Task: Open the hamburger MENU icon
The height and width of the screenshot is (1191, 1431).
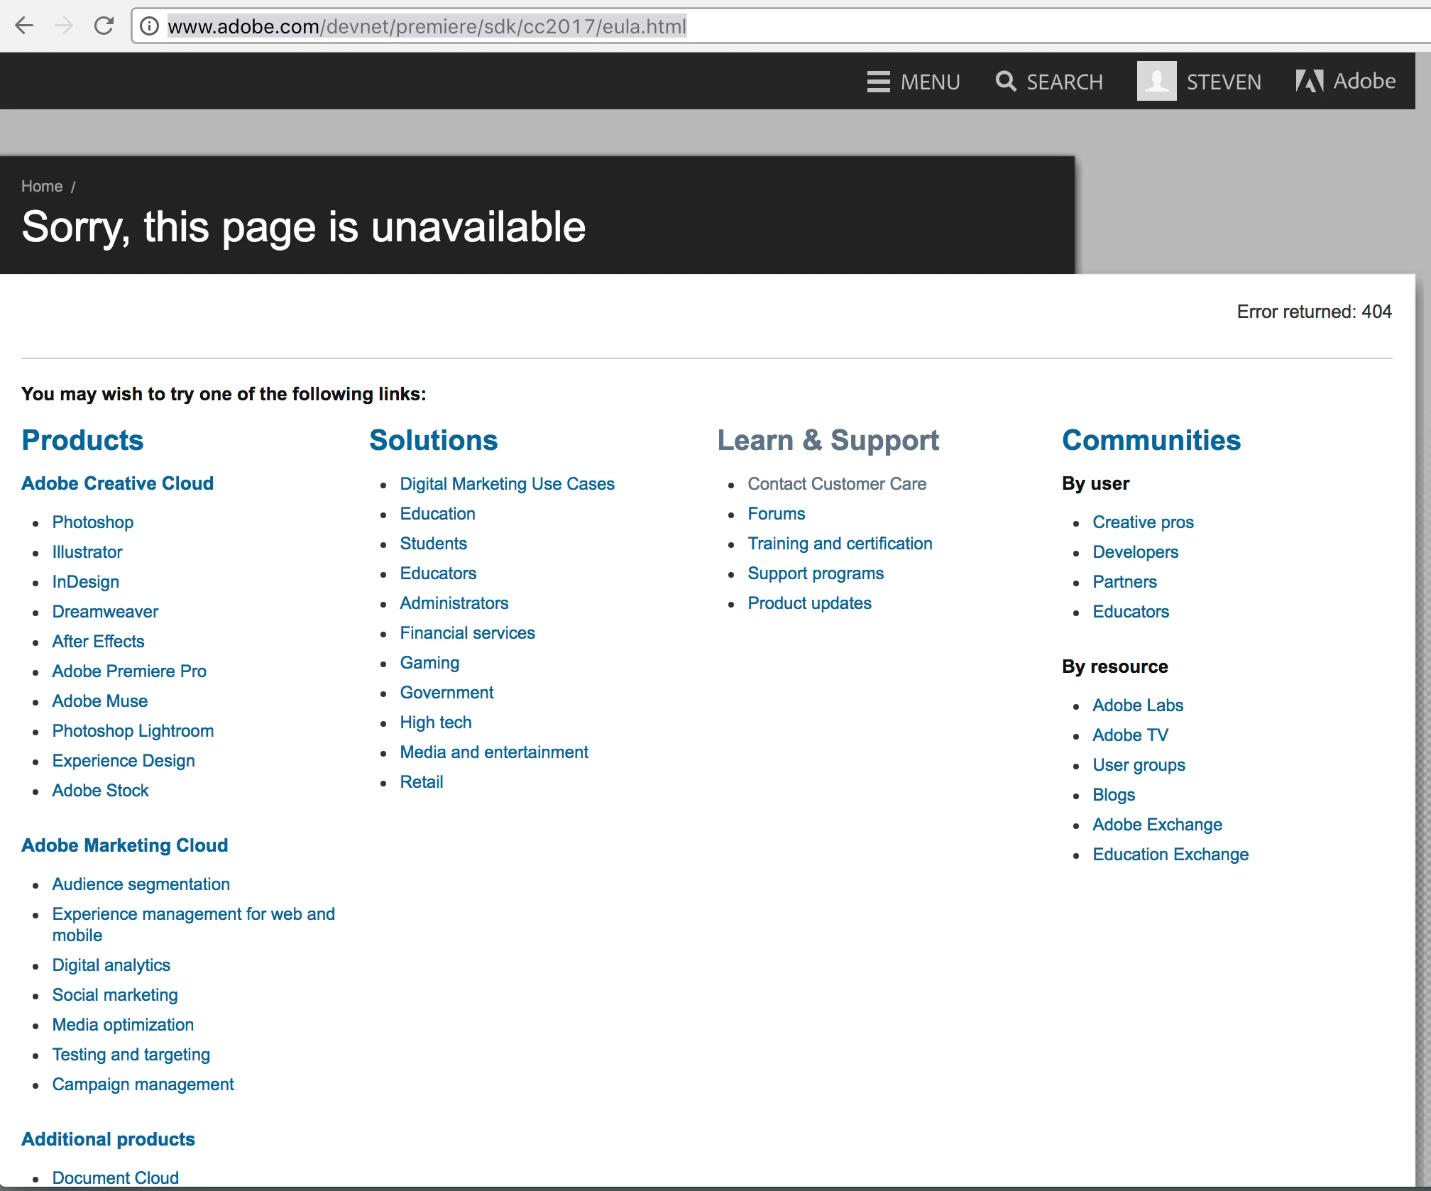Action: tap(878, 82)
